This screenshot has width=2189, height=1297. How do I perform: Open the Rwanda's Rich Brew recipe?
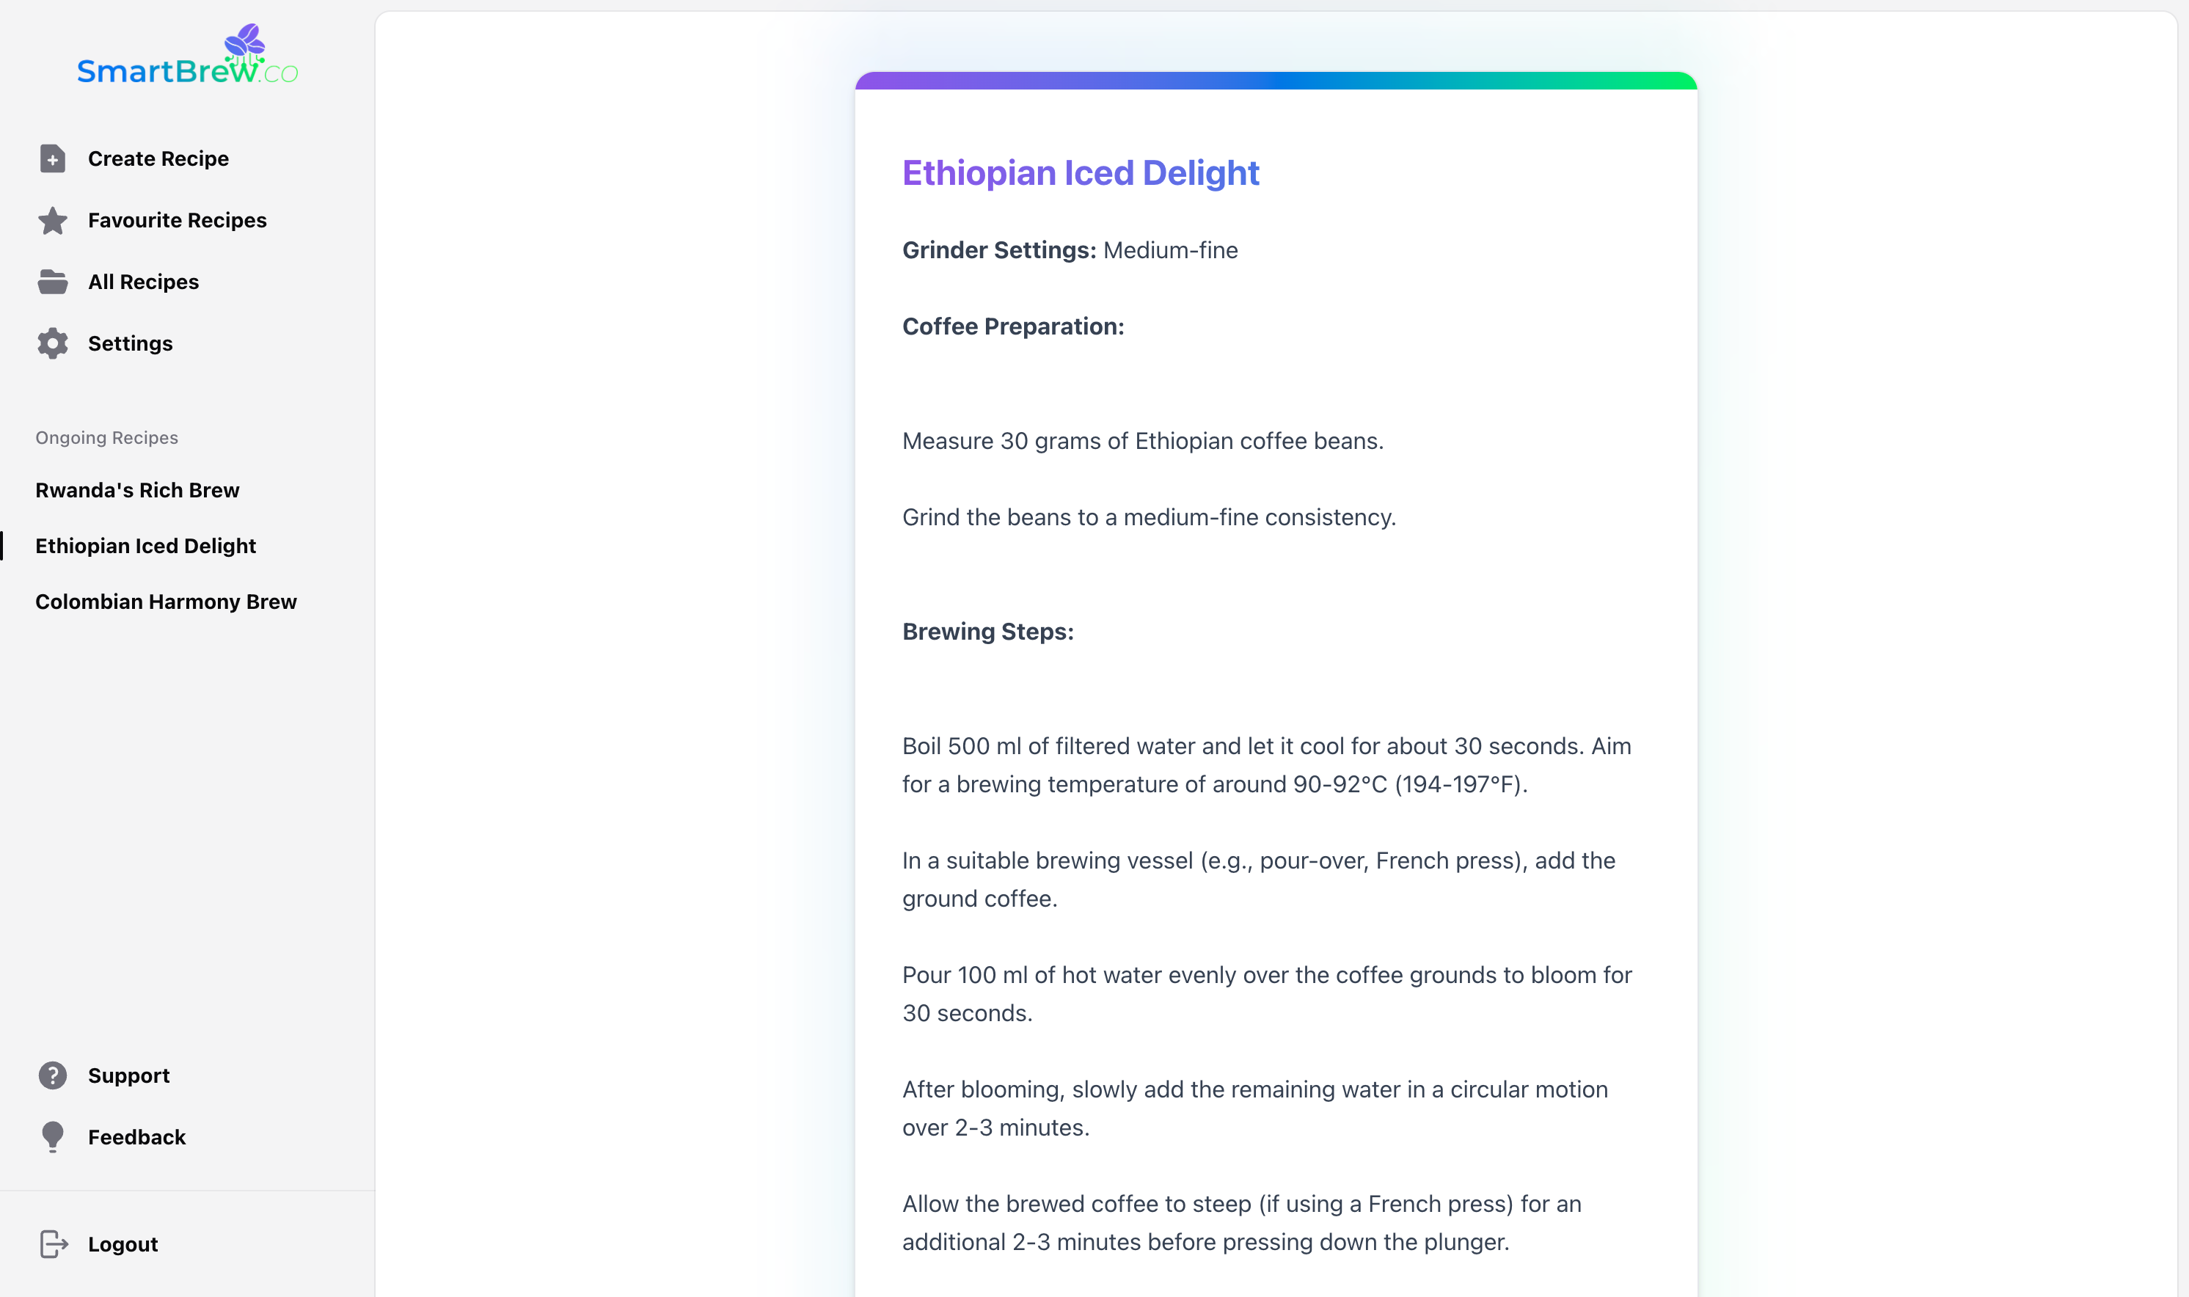(137, 490)
